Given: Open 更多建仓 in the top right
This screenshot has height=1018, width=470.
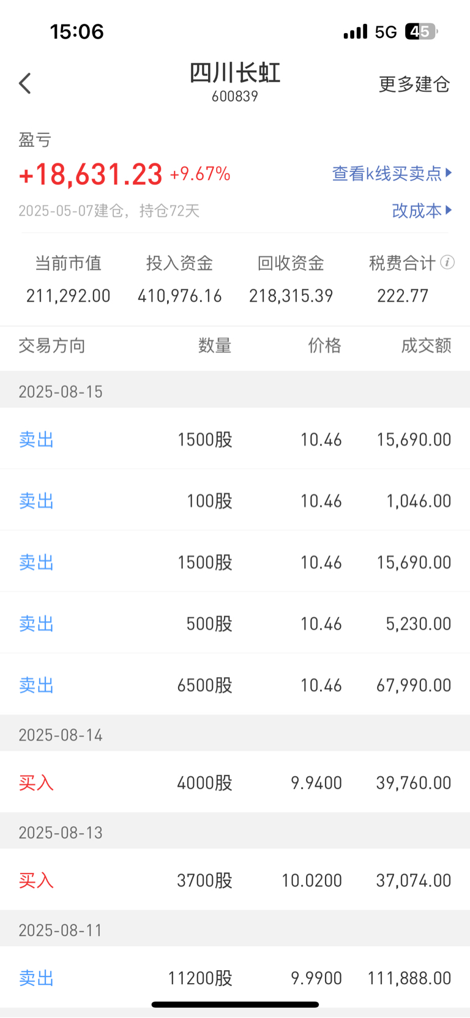Looking at the screenshot, I should pyautogui.click(x=414, y=84).
